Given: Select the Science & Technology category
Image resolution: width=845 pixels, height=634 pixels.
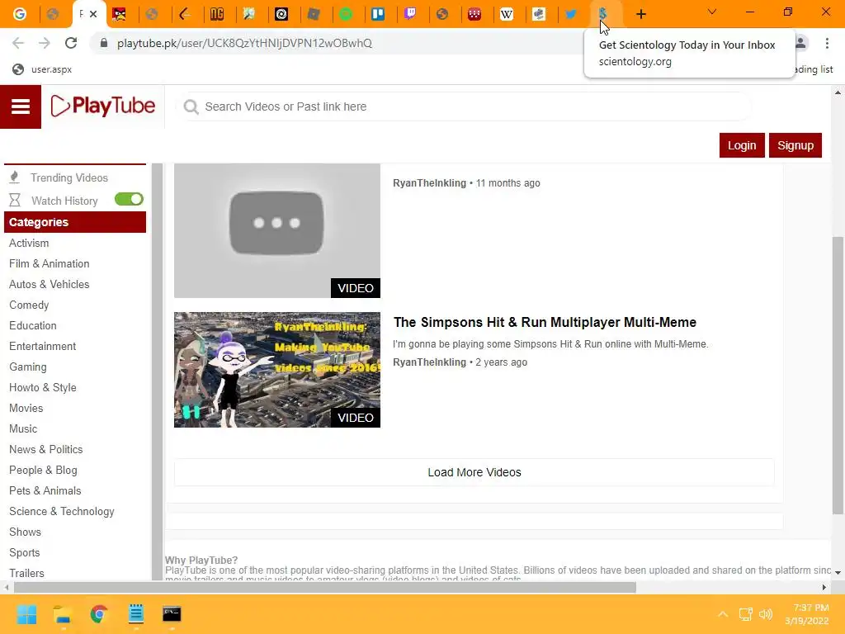Looking at the screenshot, I should click(61, 512).
